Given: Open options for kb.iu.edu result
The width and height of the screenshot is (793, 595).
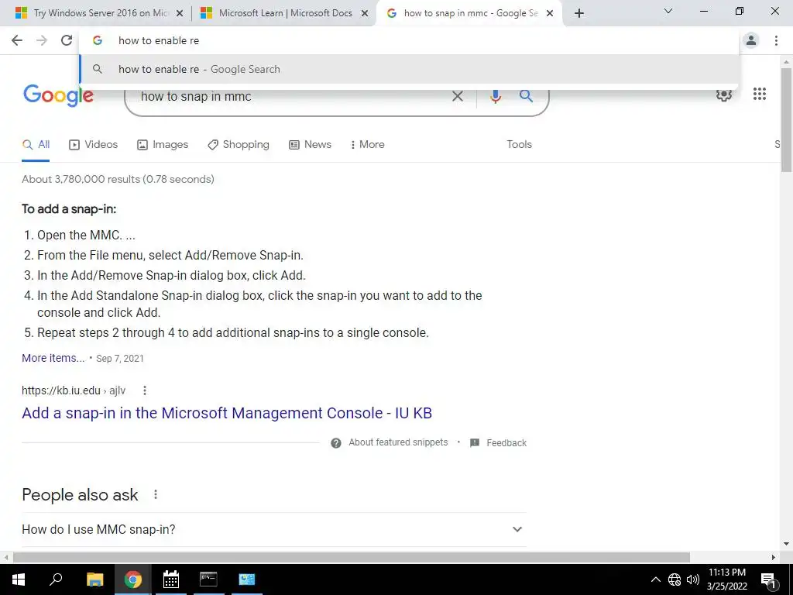Looking at the screenshot, I should point(145,390).
